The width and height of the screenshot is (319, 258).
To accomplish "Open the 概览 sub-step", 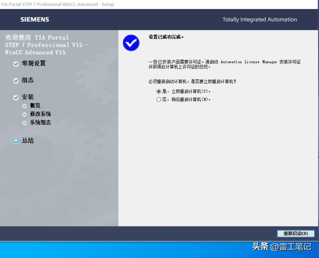I will 35,106.
